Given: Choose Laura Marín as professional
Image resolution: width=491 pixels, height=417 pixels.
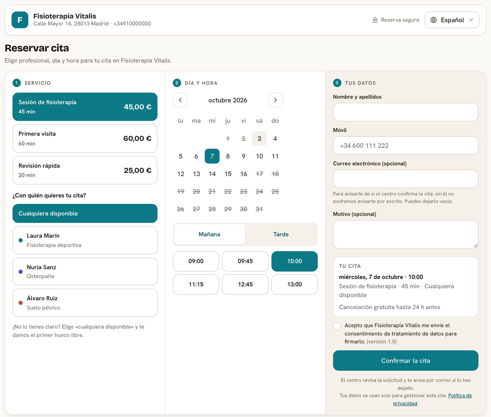Looking at the screenshot, I should 85,240.
